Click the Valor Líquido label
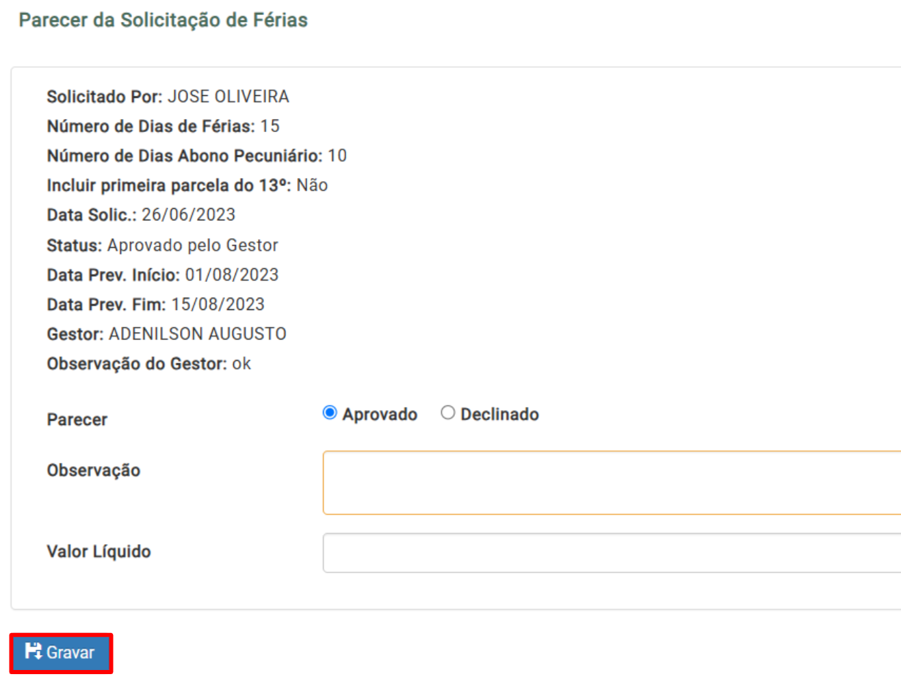Viewport: 901px width, 683px height. (x=99, y=552)
